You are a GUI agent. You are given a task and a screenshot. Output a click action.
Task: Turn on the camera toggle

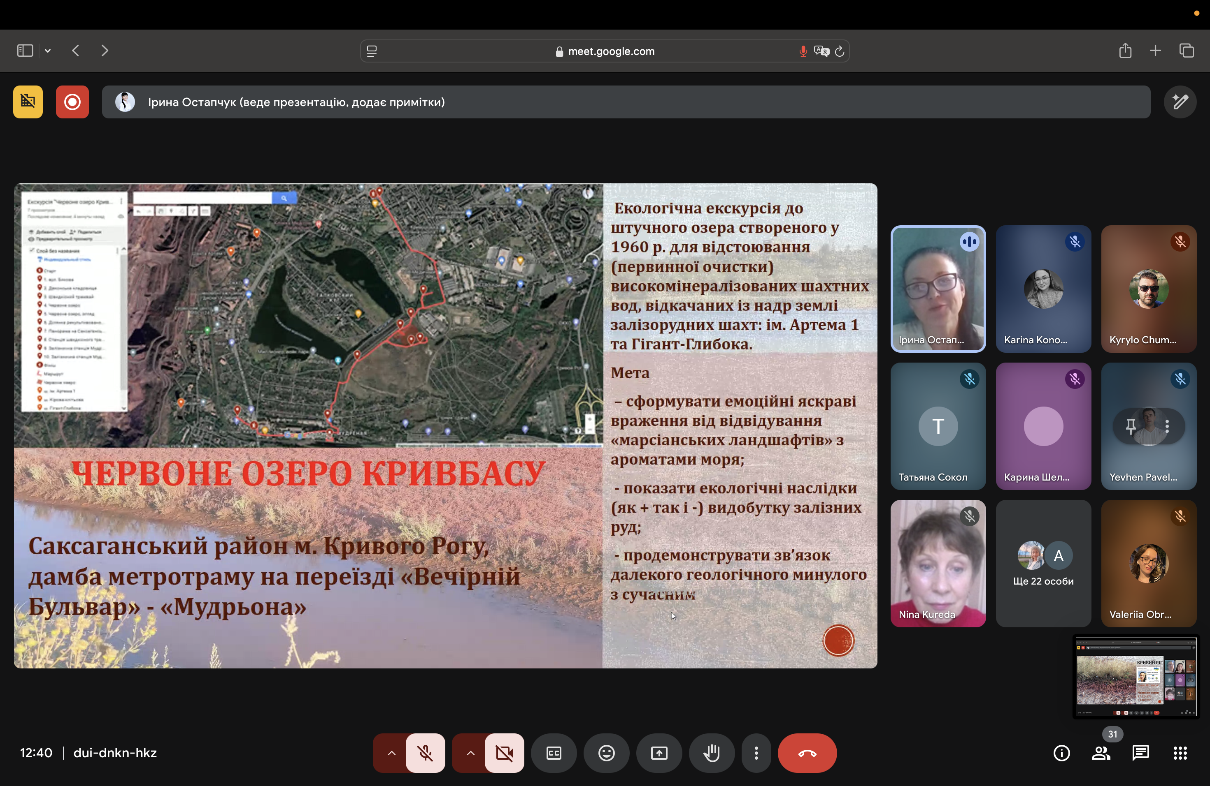click(x=504, y=753)
